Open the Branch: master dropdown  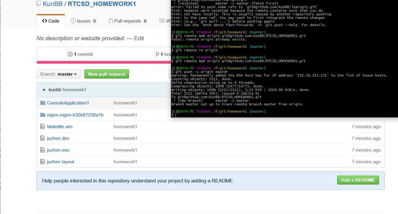(x=59, y=74)
